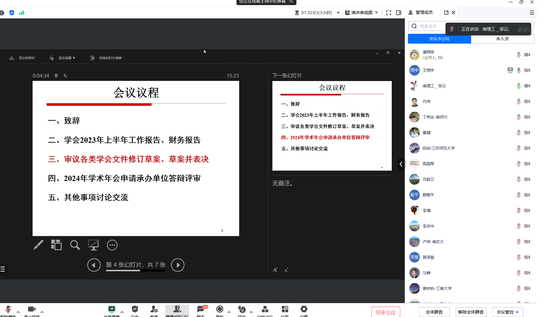
Task: Toggle camera for 王翔宇
Action: 527,70
